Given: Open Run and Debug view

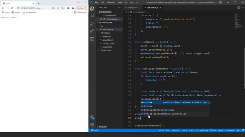Looking at the screenshot, I should click(92, 24).
